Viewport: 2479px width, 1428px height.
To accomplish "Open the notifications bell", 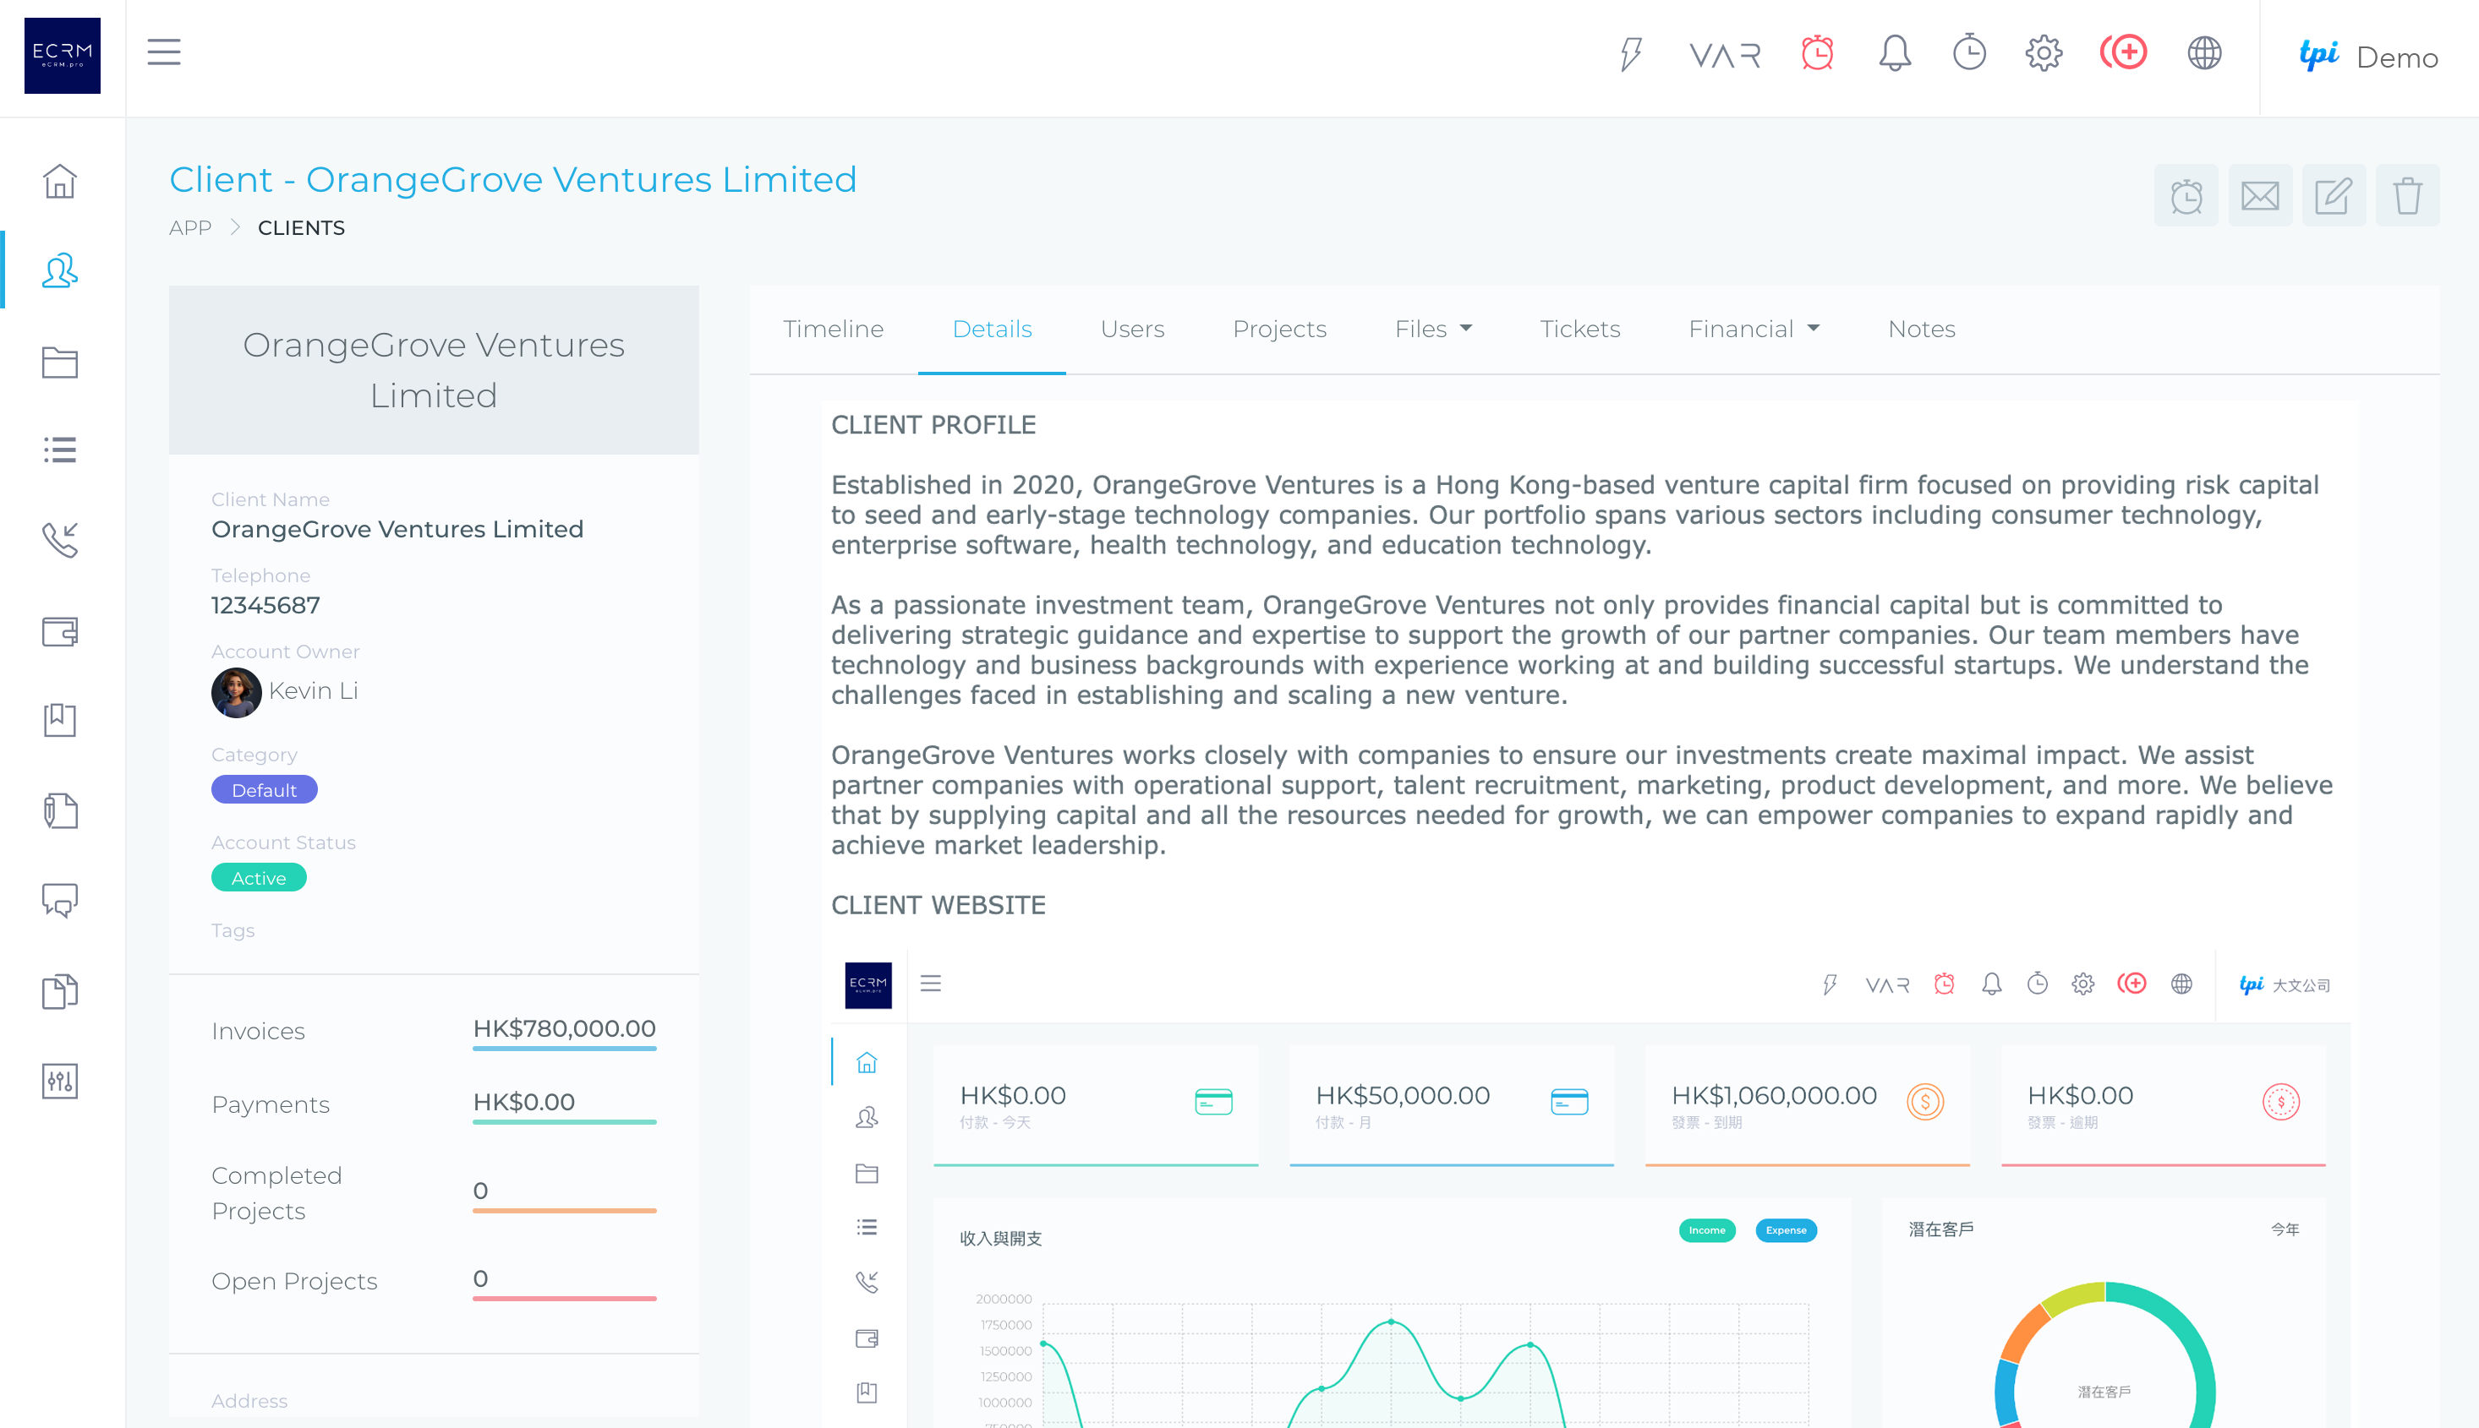I will pyautogui.click(x=1894, y=53).
